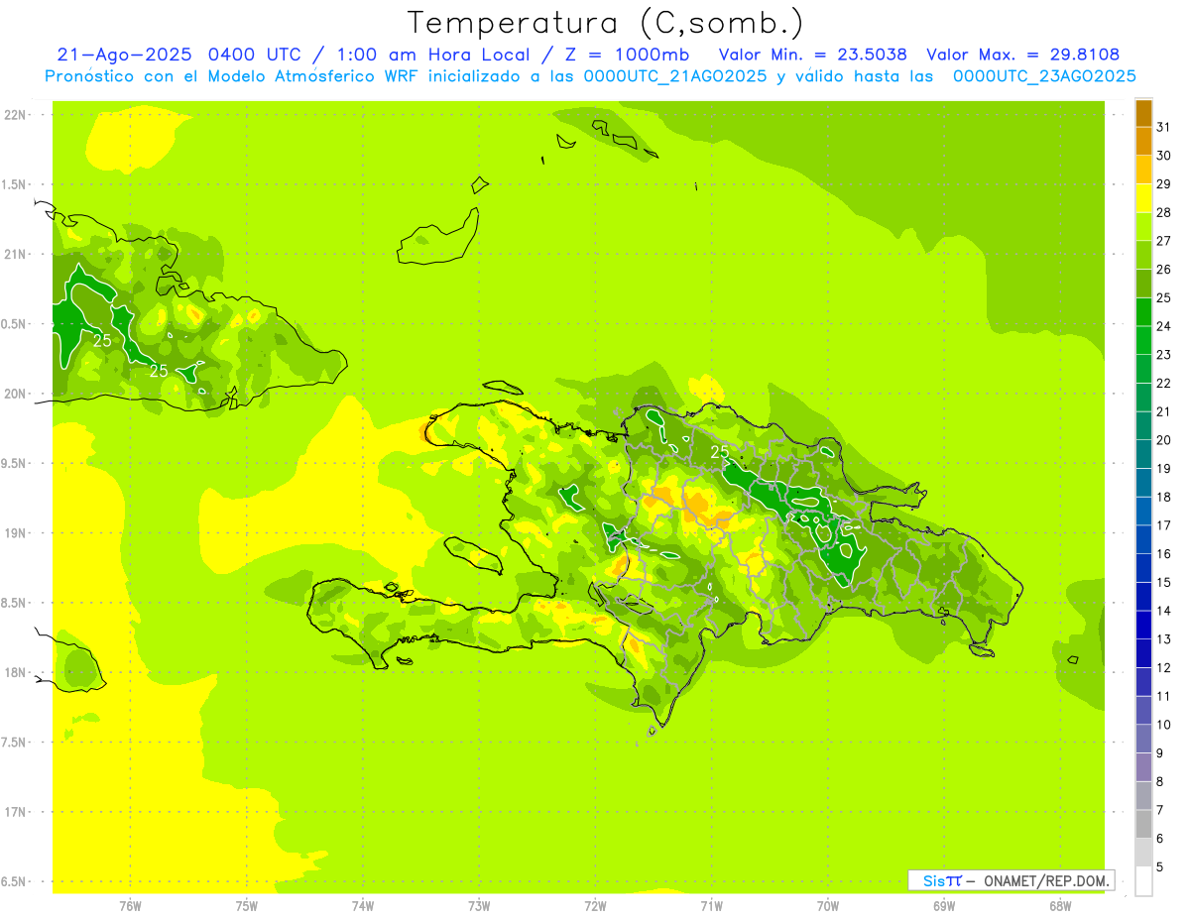Pick legend swatch between 20 and 21
The width and height of the screenshot is (1190, 919).
1143,425
